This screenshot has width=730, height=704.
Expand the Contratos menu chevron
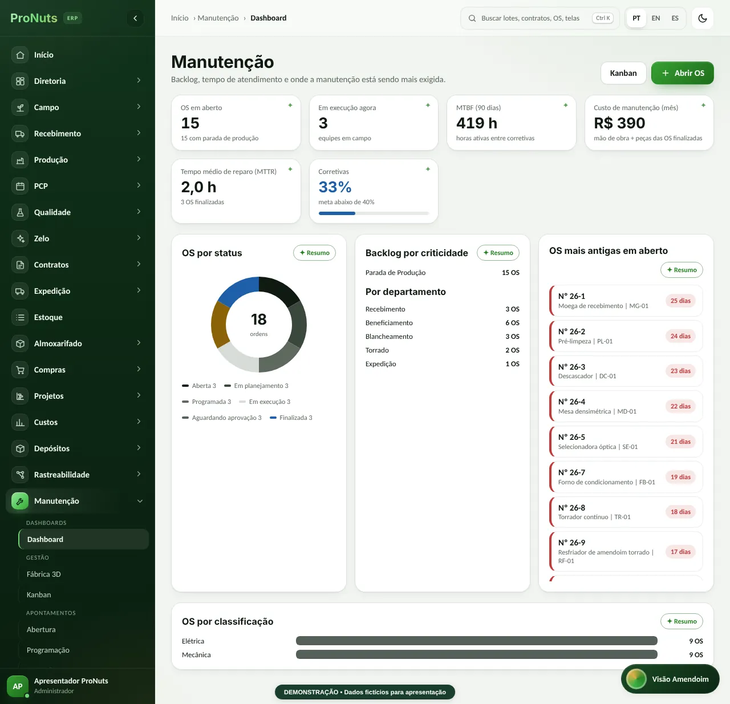pyautogui.click(x=139, y=264)
